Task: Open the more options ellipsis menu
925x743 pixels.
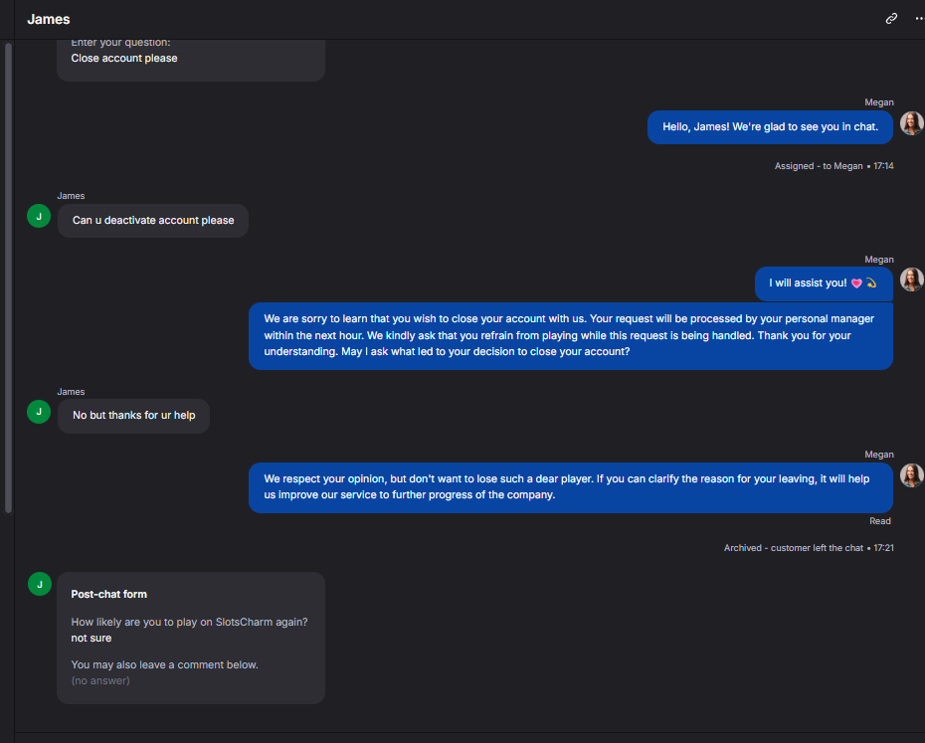Action: pos(919,18)
